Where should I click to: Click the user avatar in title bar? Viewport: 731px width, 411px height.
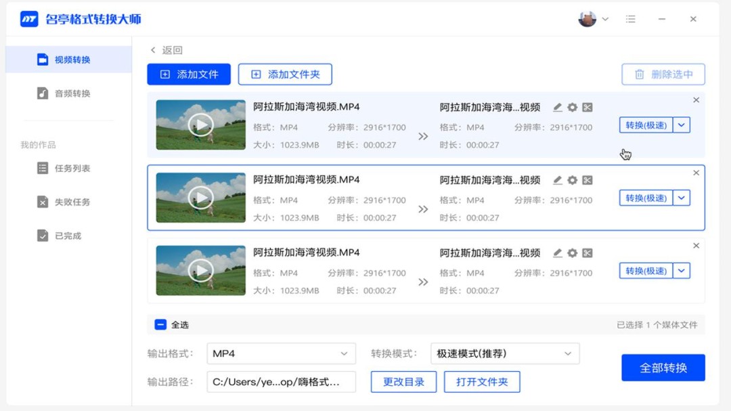(587, 19)
